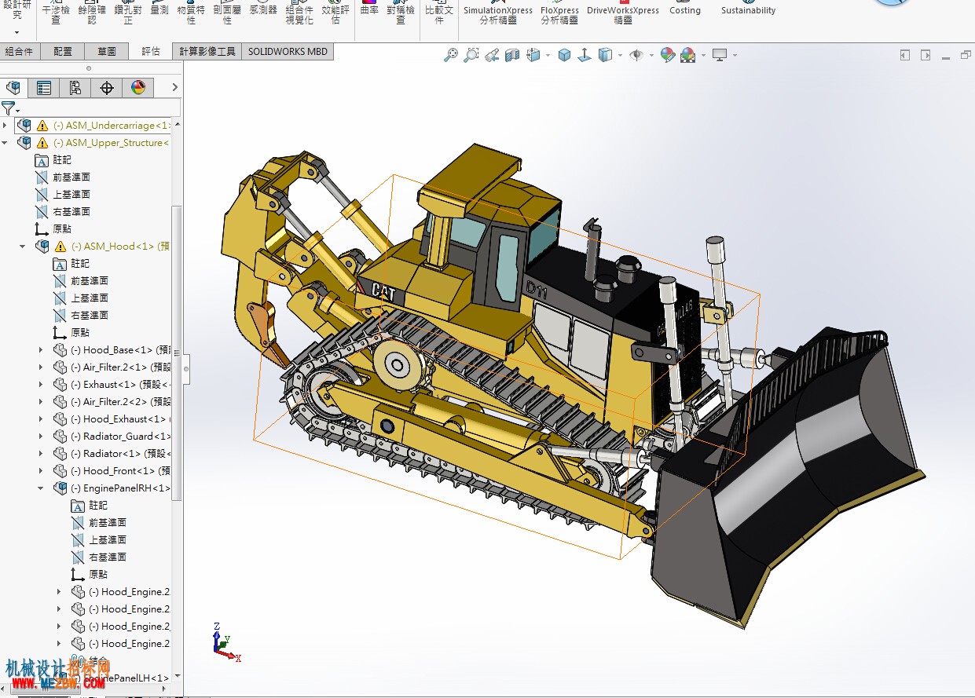
Task: Open the 設計研究 dropdown arrow
Action: pyautogui.click(x=17, y=33)
